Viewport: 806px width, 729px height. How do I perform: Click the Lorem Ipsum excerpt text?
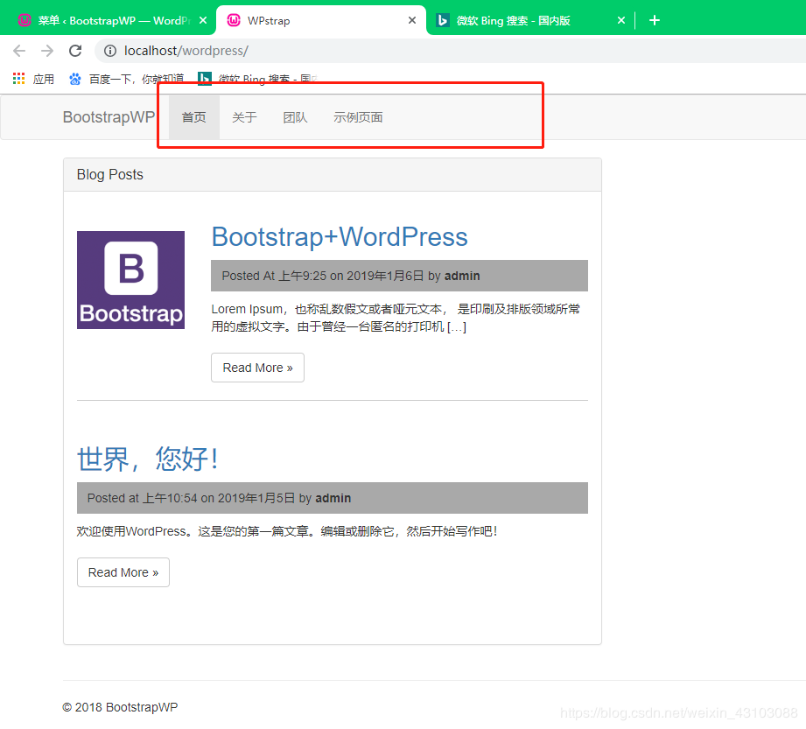point(396,318)
